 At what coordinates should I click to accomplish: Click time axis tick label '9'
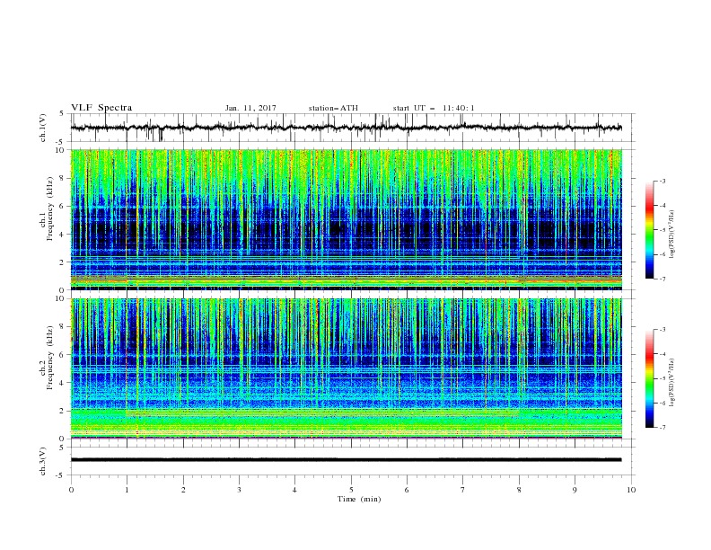pos(575,490)
